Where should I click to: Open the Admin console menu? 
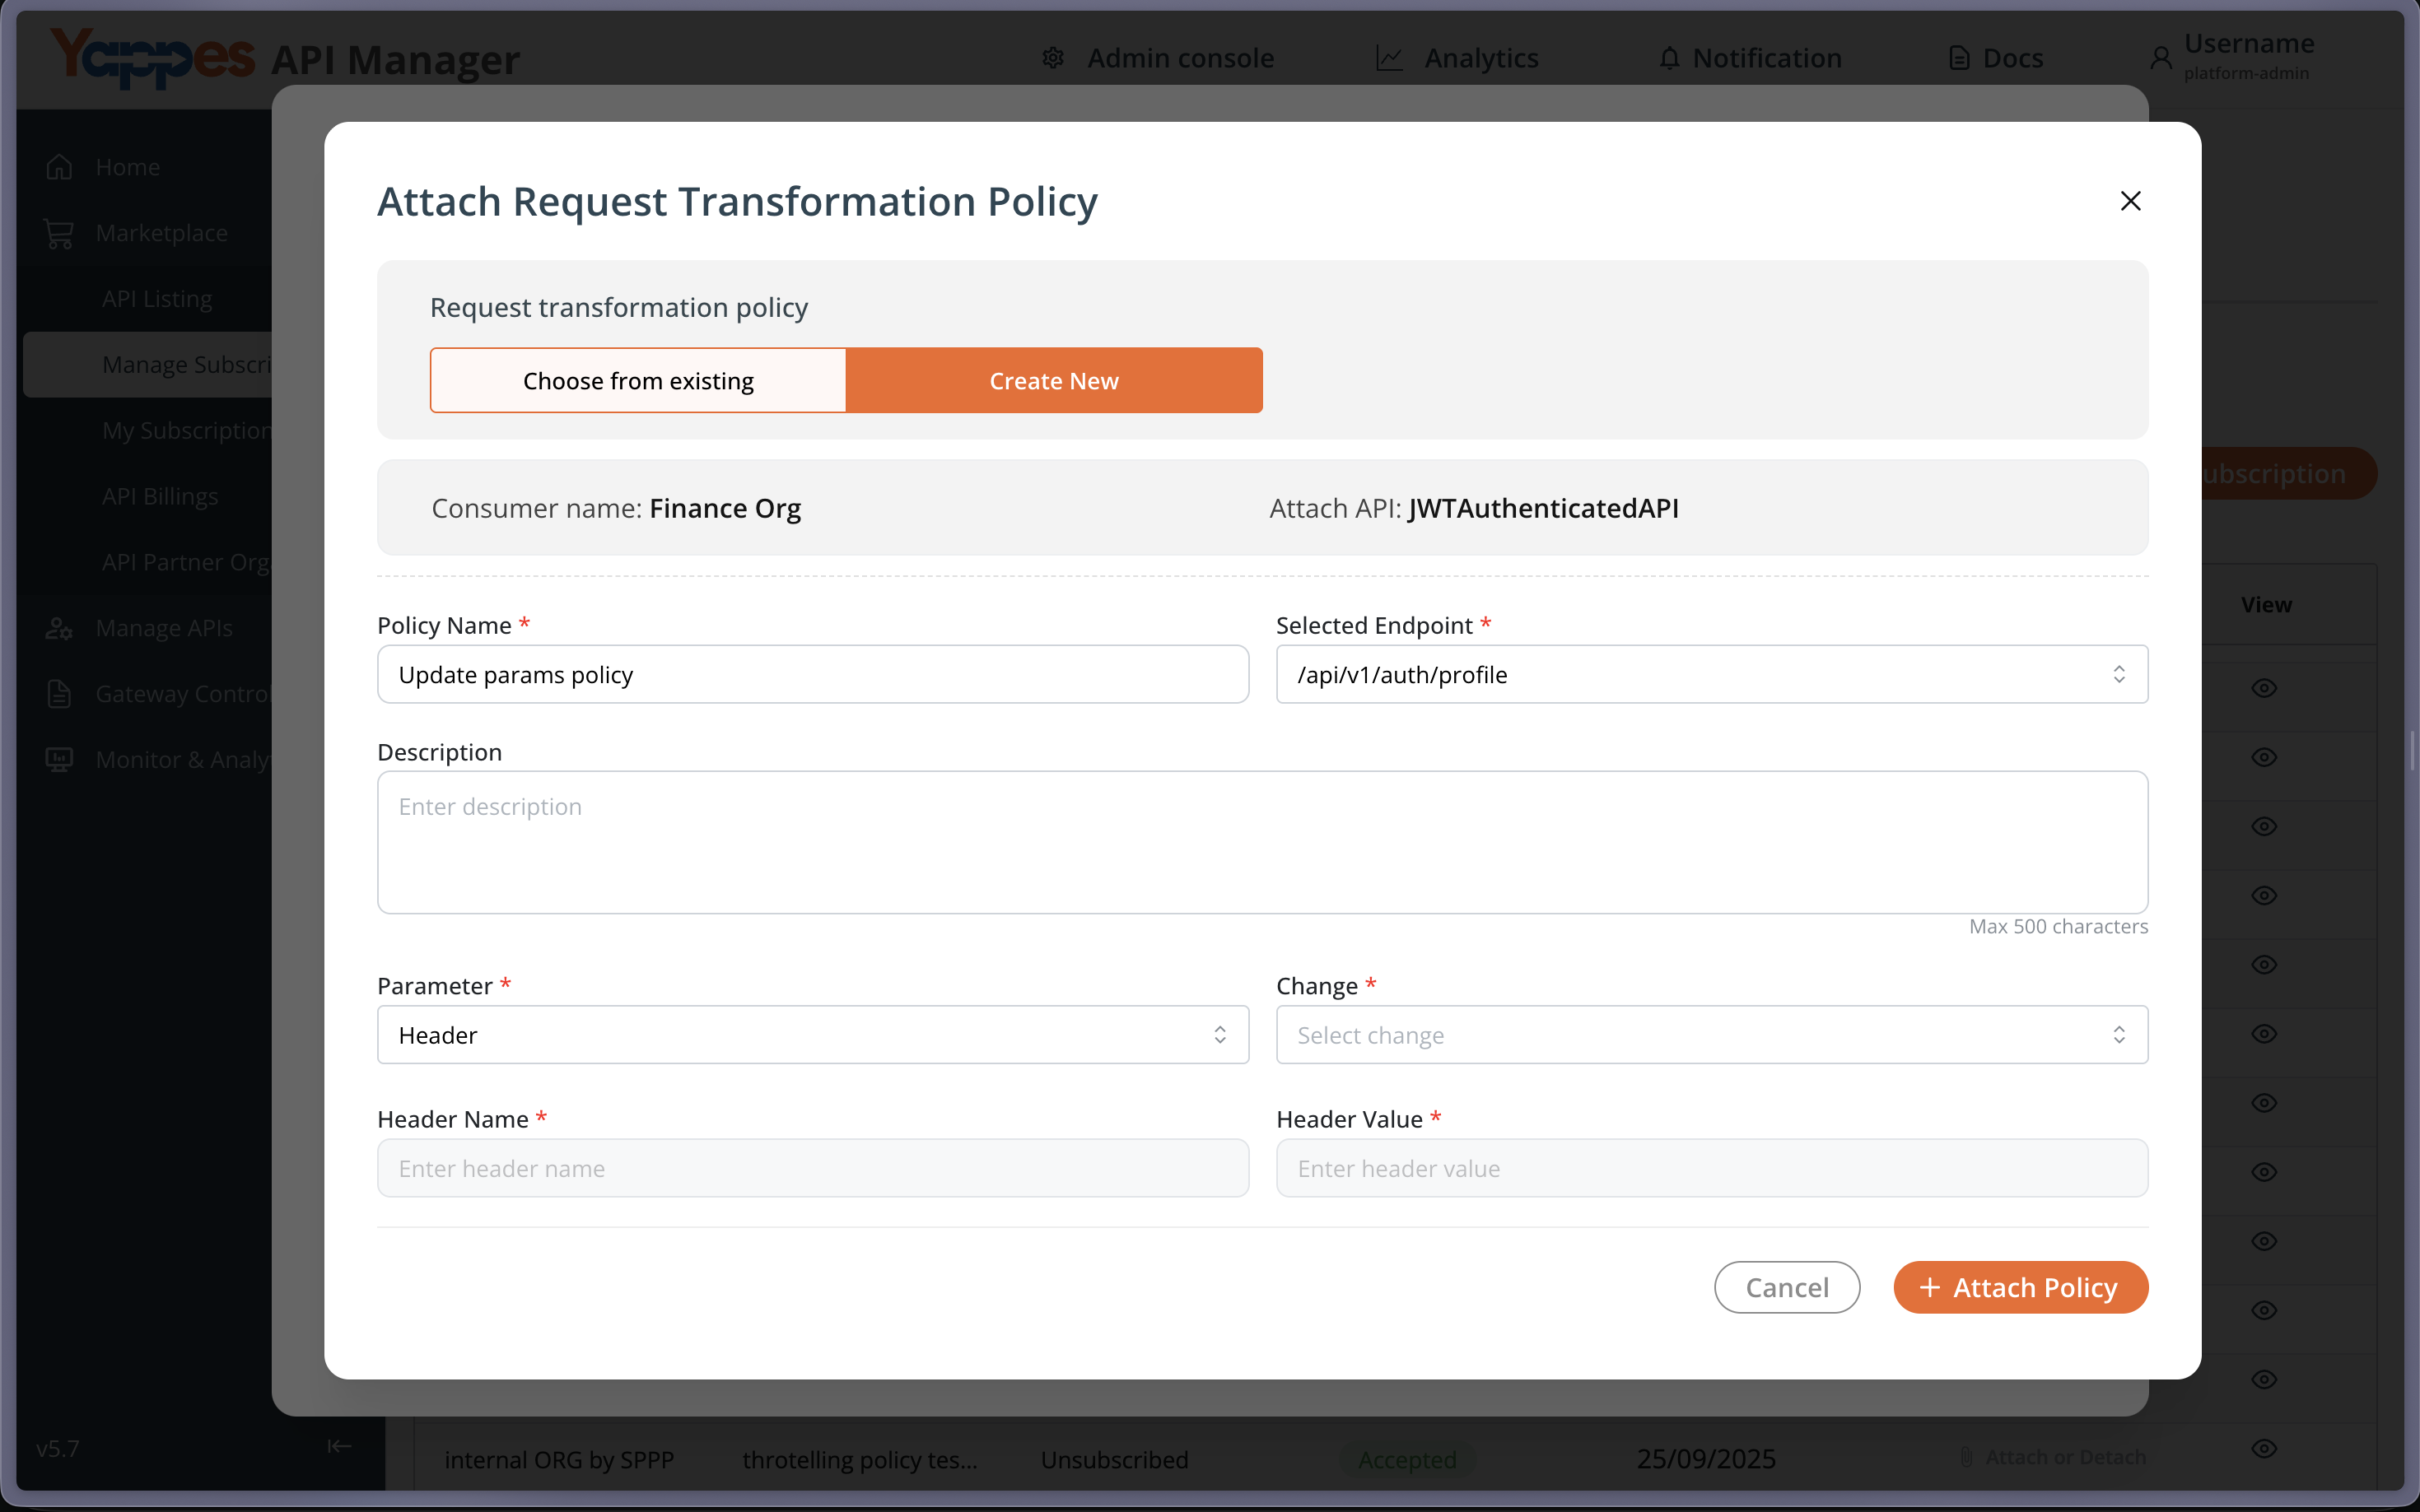1181,58
